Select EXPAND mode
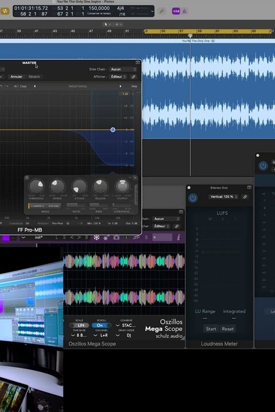This screenshot has width=275, height=412. 54,206
